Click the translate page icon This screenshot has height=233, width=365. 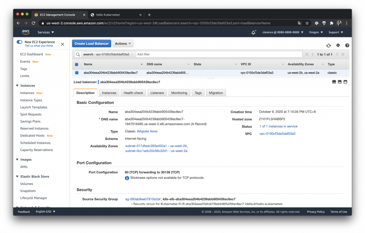pyautogui.click(x=299, y=23)
